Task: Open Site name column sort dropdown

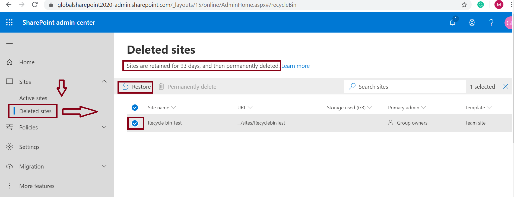Action: click(x=173, y=108)
